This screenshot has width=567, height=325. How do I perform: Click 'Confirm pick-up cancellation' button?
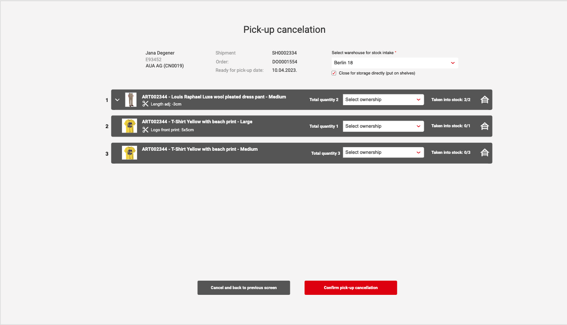[x=351, y=288]
